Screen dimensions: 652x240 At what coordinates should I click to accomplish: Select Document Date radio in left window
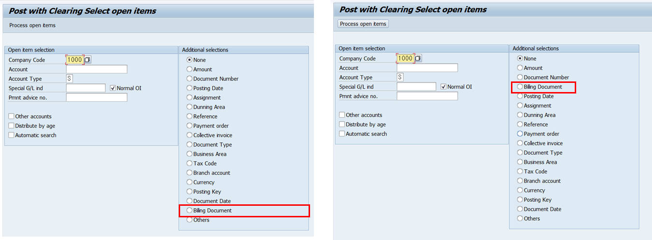tap(189, 201)
